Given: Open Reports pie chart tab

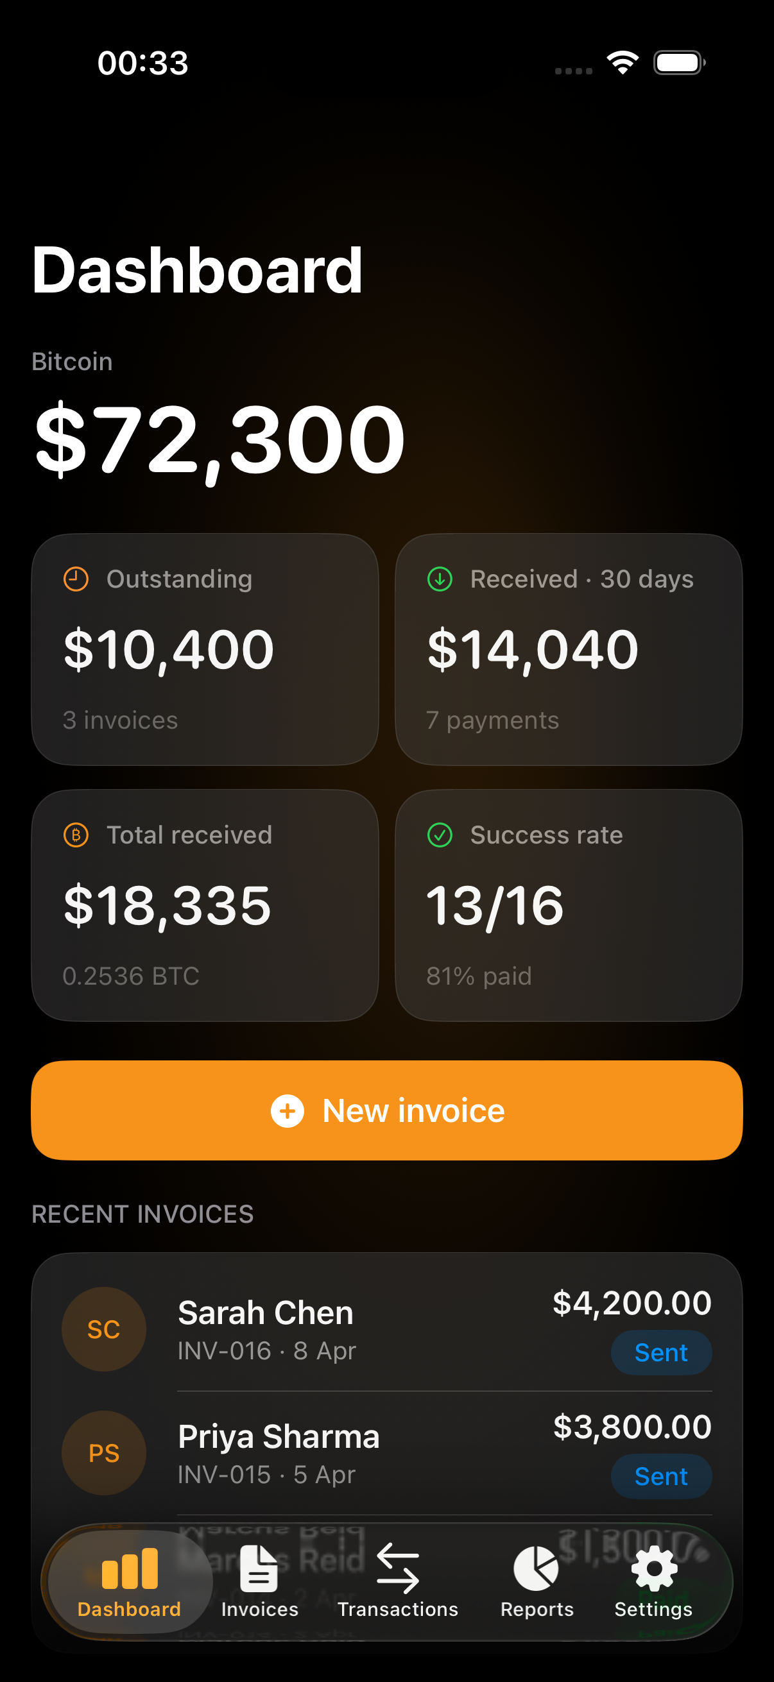Looking at the screenshot, I should pyautogui.click(x=537, y=1581).
